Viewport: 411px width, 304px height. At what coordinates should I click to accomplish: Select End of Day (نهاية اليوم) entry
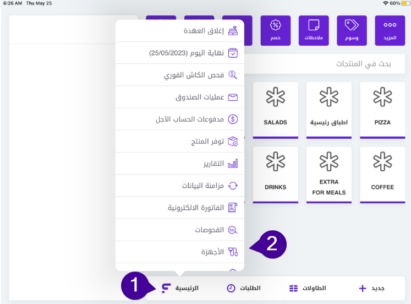click(x=180, y=53)
